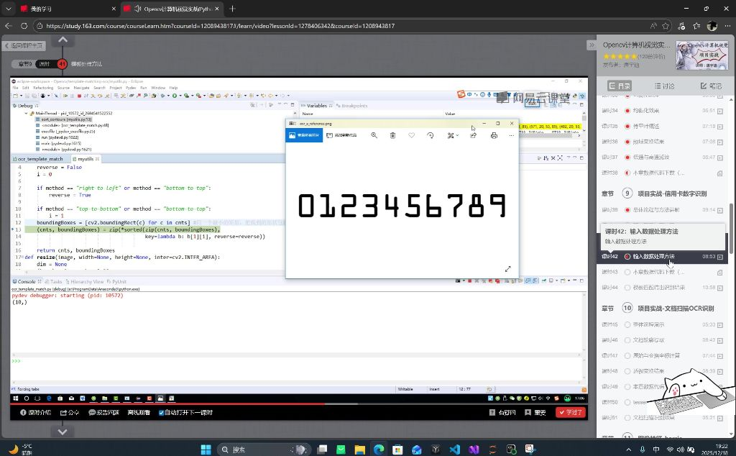Zoom in the photo viewer image

(374, 135)
